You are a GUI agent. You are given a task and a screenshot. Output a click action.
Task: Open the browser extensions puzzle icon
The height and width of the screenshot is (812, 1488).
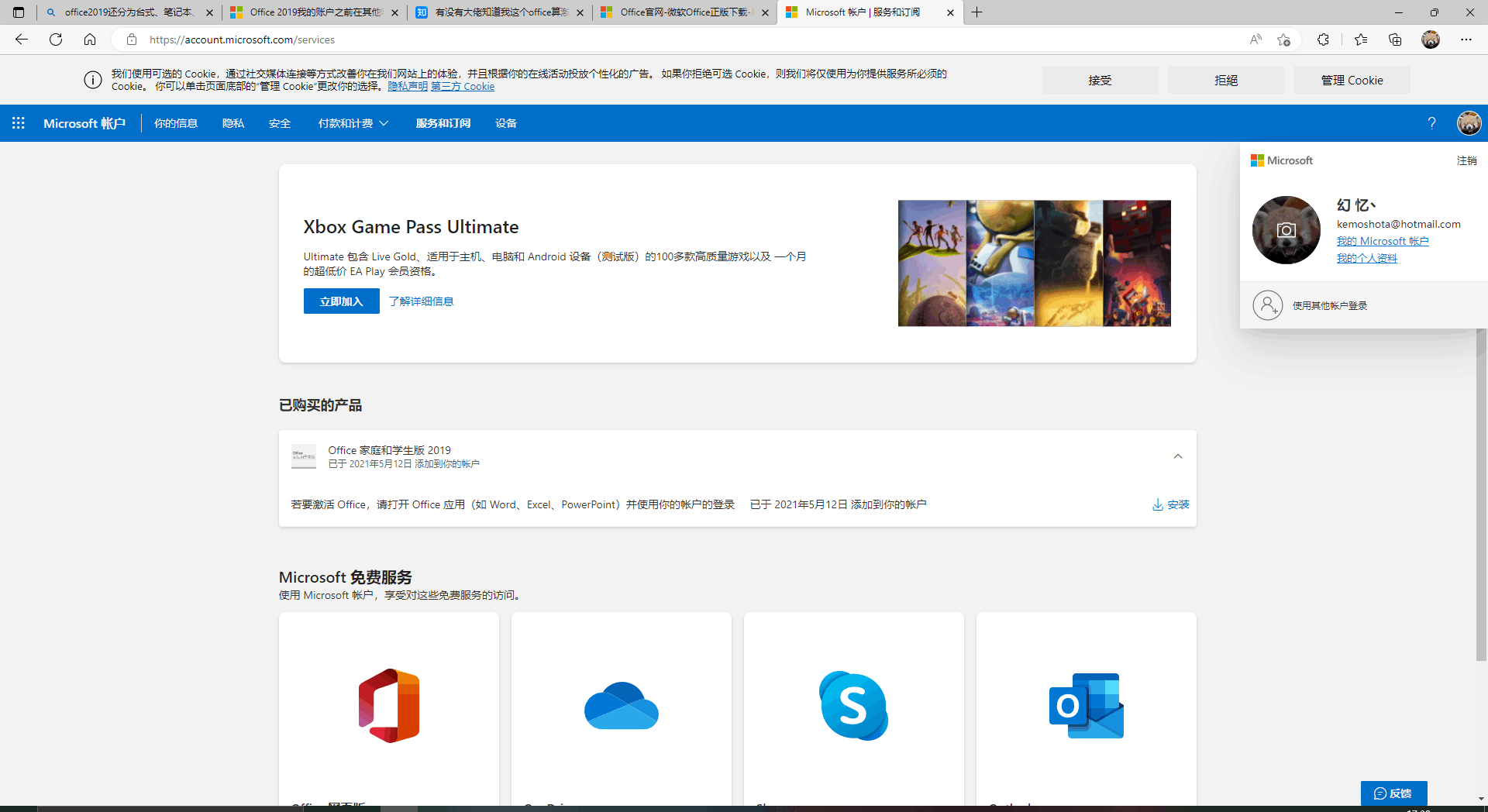(x=1323, y=40)
